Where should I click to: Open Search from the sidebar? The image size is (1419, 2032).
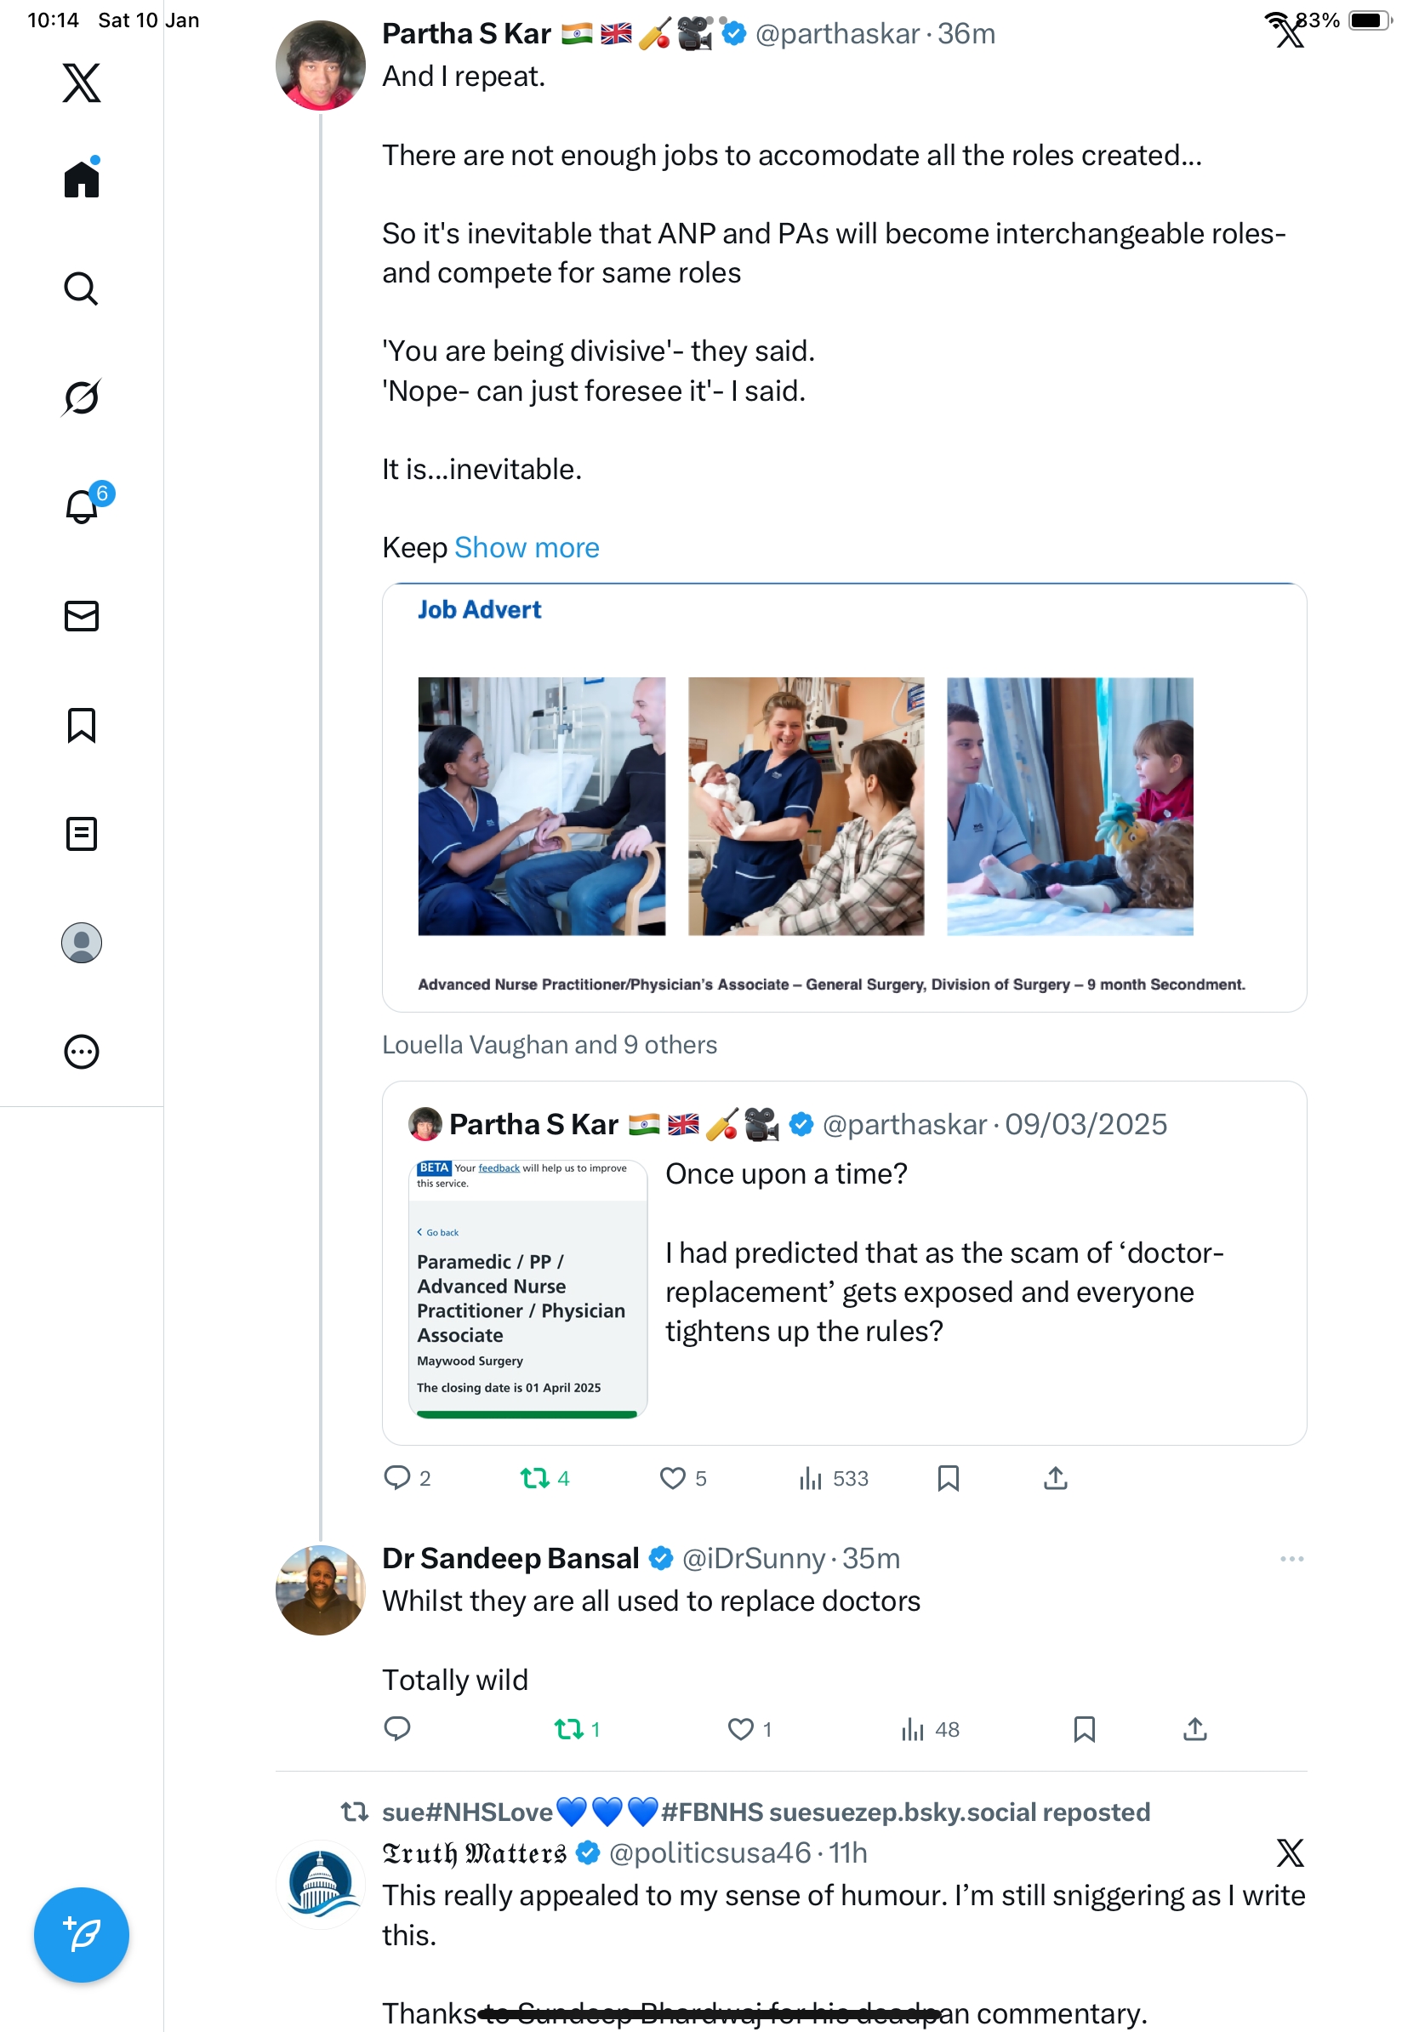tap(82, 288)
